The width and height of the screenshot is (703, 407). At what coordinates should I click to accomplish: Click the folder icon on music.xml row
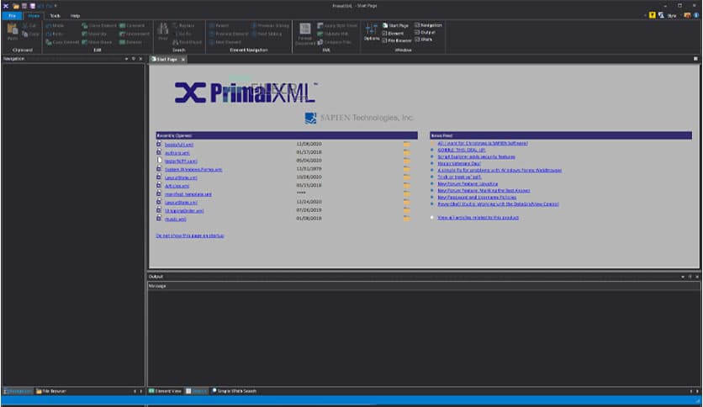click(407, 219)
